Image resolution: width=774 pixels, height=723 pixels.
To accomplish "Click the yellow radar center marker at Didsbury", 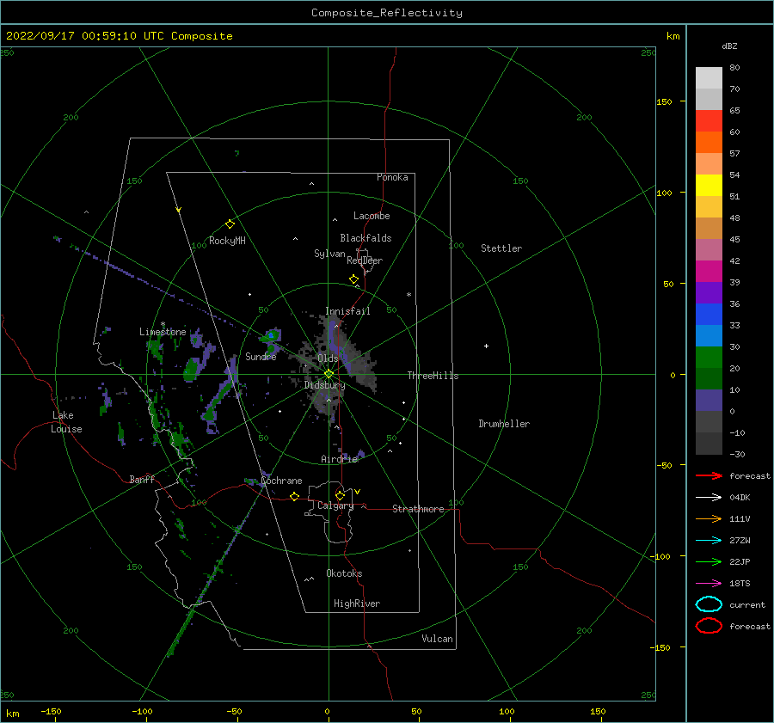I will [329, 374].
